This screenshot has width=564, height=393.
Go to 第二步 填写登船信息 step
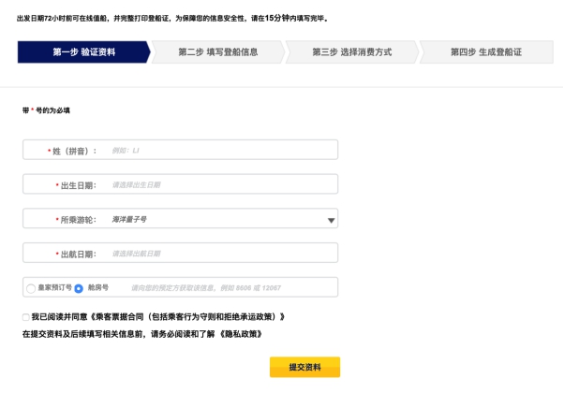pos(217,52)
